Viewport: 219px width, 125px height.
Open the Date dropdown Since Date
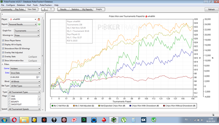[x=25, y=73]
